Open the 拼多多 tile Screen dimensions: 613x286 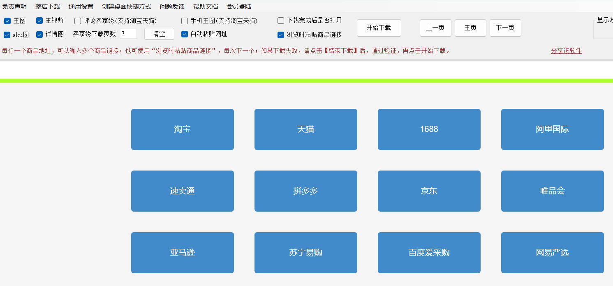[x=306, y=191]
